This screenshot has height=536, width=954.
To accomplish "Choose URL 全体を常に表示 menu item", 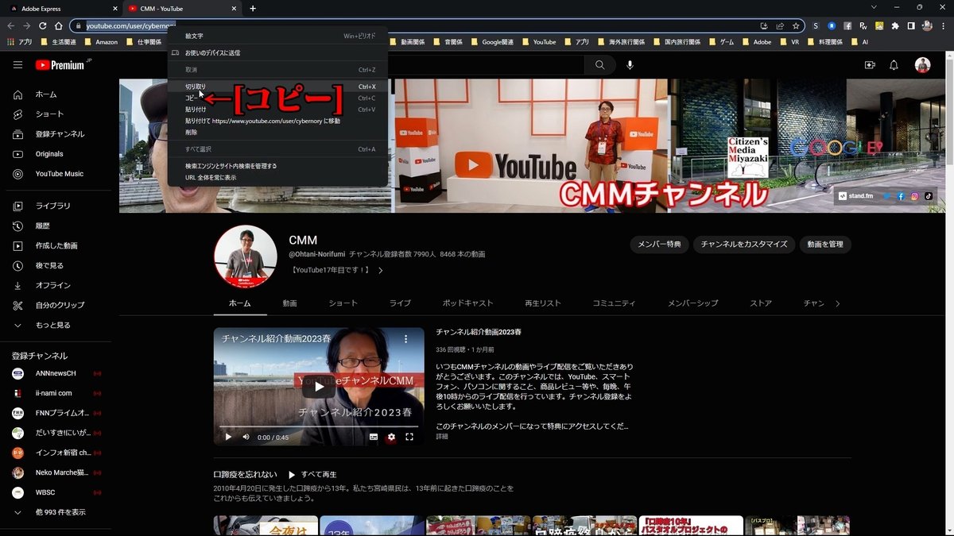I will tap(277, 178).
